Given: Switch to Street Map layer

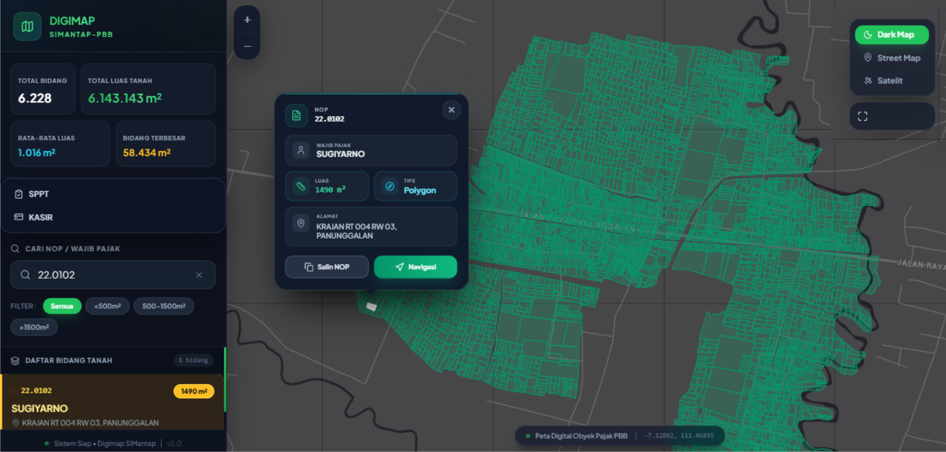Looking at the screenshot, I should coord(892,58).
